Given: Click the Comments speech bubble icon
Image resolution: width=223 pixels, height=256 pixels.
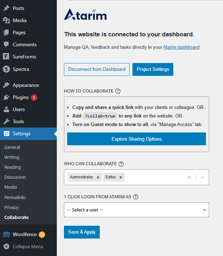Looking at the screenshot, I should point(6,45).
